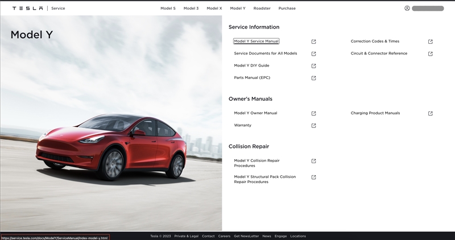The width and height of the screenshot is (455, 240).
Task: Click Private & Legal in footer
Action: pos(187,236)
